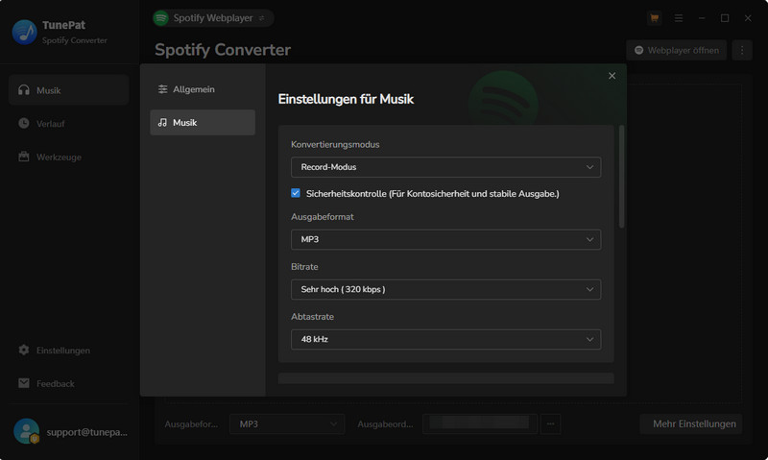Click the Webplayer öffnen button
Screen dimensions: 768x460
pos(677,50)
